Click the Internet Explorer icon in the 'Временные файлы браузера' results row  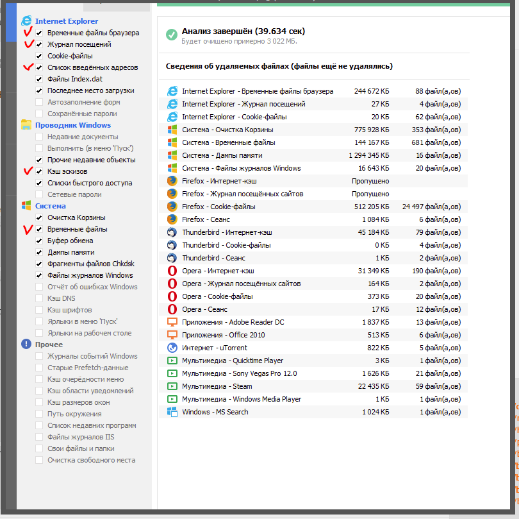tap(172, 91)
